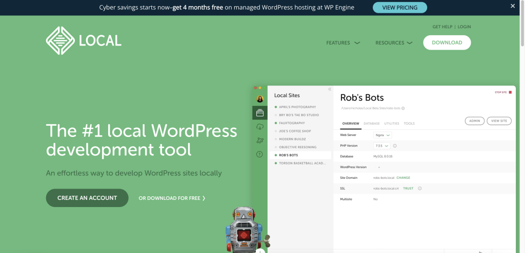
Task: Click the VIEW SITE button
Action: coord(499,121)
